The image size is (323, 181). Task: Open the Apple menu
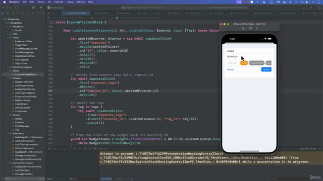tap(5, 2)
